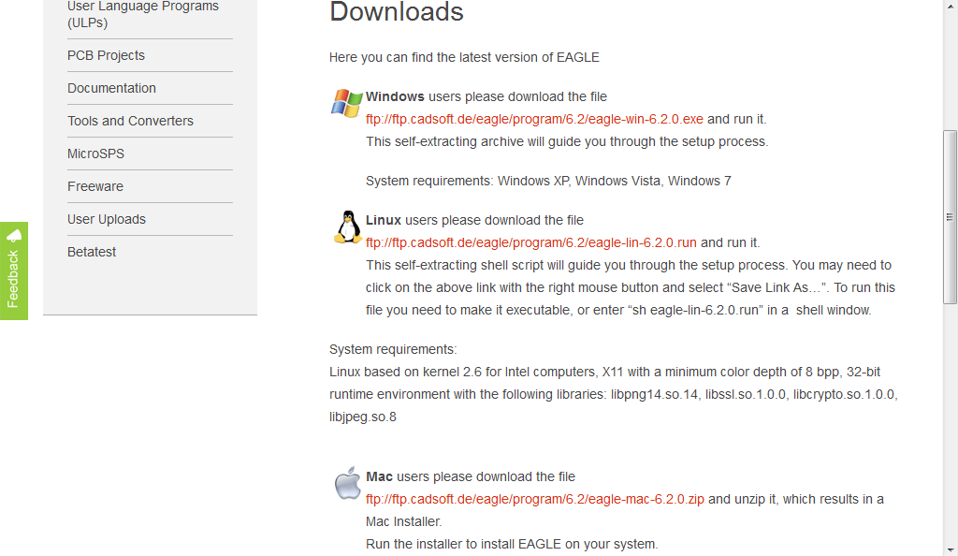Image resolution: width=958 pixels, height=556 pixels.
Task: Download the eagle-mac-6.2.0.zip file link
Action: (x=534, y=499)
